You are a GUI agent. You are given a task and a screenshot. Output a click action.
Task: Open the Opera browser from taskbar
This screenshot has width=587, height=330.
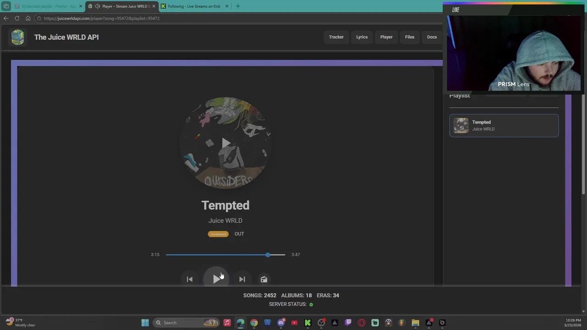pos(361,323)
